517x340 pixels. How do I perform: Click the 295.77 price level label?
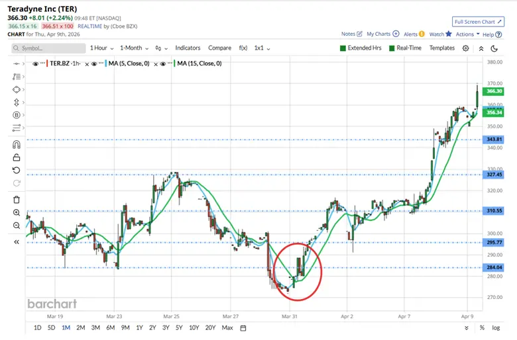coord(493,243)
